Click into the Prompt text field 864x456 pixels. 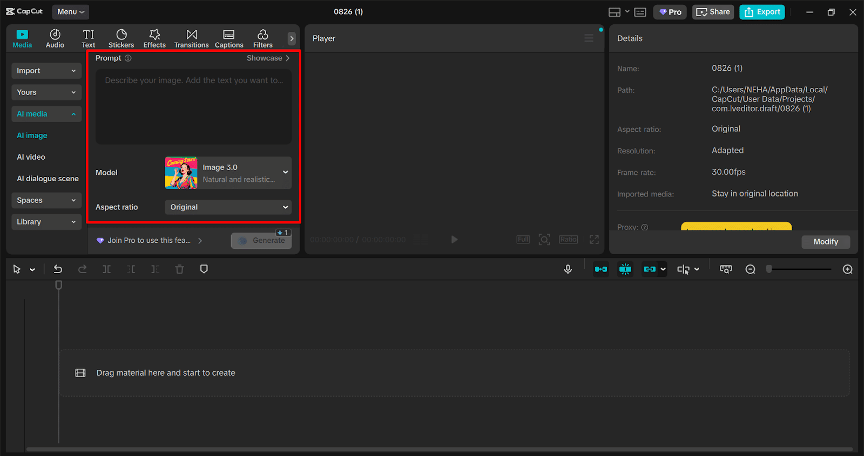193,107
